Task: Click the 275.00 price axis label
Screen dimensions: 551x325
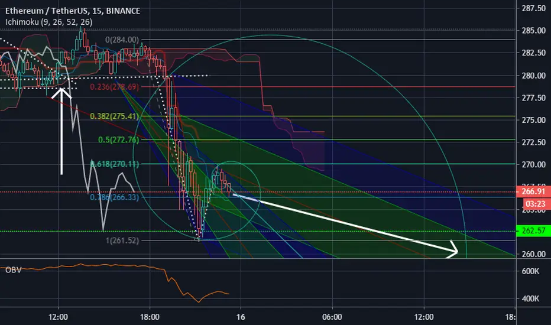Action: tap(533, 120)
